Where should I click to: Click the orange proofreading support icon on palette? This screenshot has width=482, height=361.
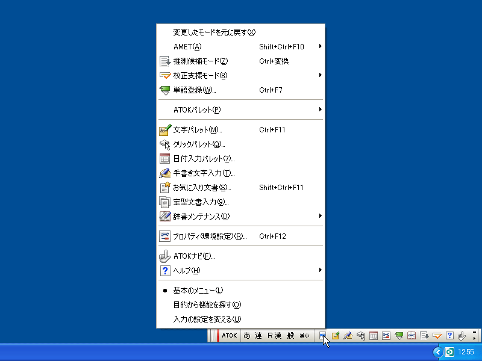click(437, 336)
